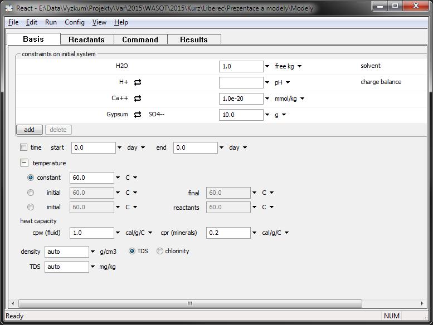Swap the H+ basis species
This screenshot has width=433, height=325.
pyautogui.click(x=138, y=82)
